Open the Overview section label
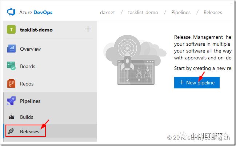Screen dimensions: 236x146 31,49
